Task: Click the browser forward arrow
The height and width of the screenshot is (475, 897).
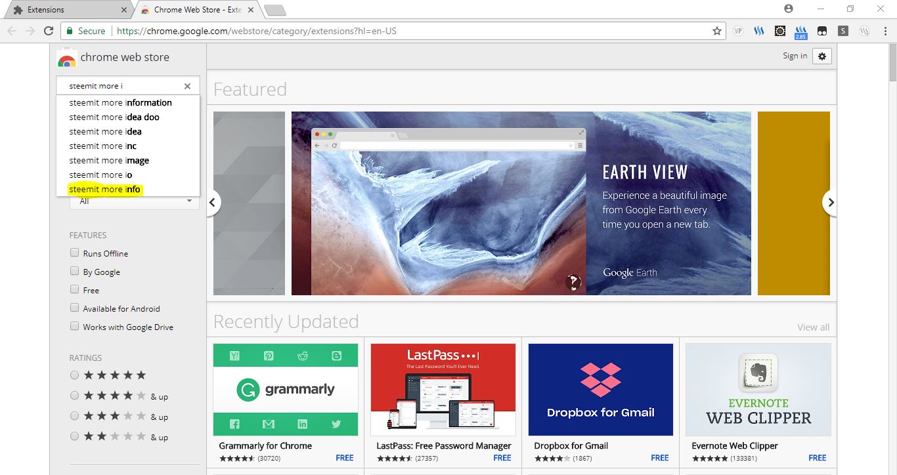Action: click(x=30, y=31)
